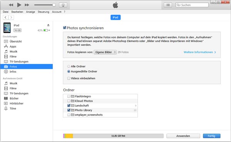The image size is (231, 142).
Task: Open the ? help menu
Action: click(x=65, y=12)
